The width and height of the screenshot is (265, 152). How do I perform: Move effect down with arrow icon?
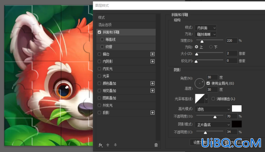tap(115, 145)
